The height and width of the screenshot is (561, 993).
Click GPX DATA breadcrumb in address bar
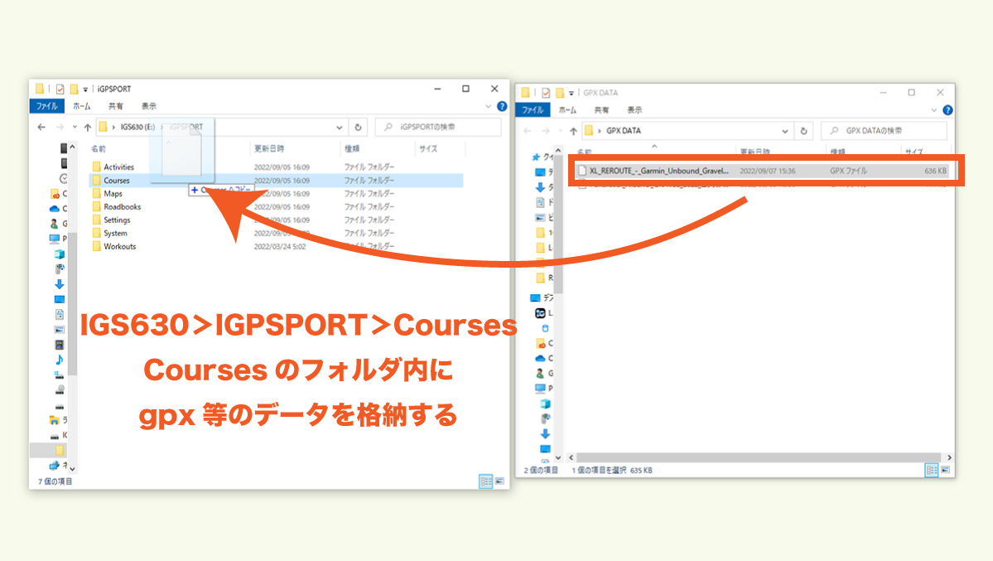coord(624,131)
